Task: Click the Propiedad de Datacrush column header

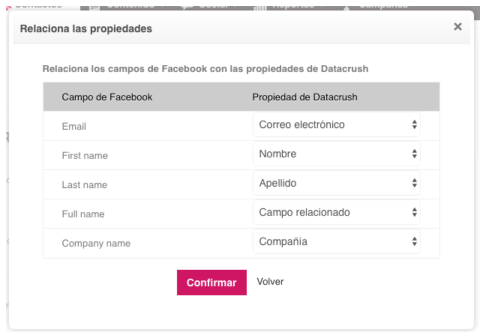Action: [x=304, y=97]
